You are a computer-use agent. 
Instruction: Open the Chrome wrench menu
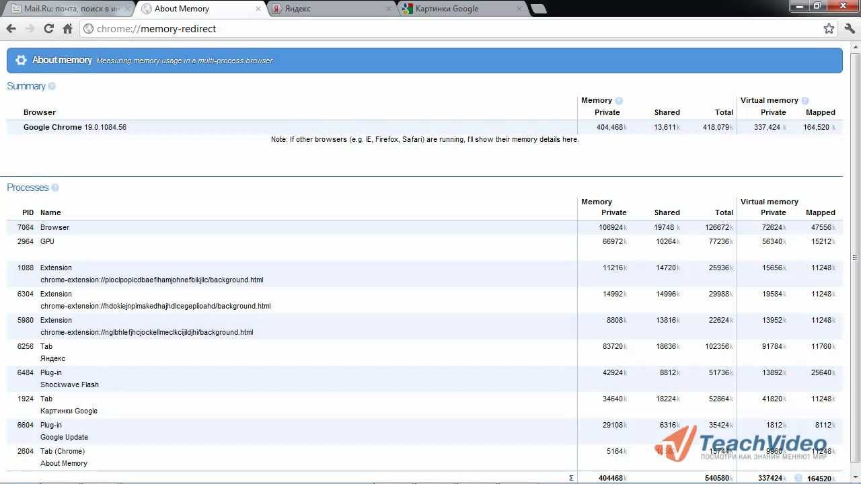[x=849, y=29]
